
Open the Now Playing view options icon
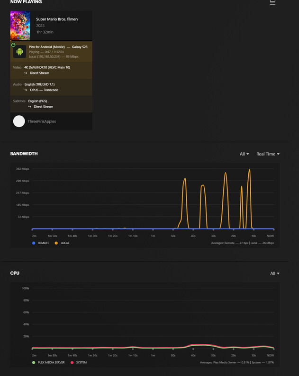click(272, 2)
